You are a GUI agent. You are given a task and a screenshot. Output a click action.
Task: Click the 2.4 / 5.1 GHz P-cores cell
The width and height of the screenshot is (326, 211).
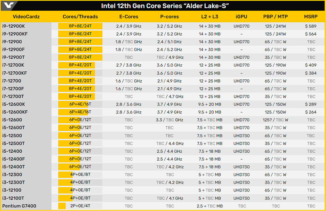169,42
